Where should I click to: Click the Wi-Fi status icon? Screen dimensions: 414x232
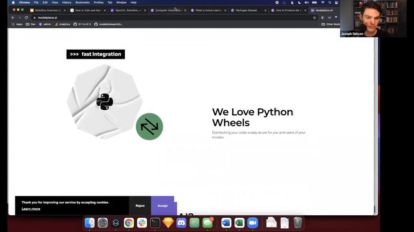[322, 3]
